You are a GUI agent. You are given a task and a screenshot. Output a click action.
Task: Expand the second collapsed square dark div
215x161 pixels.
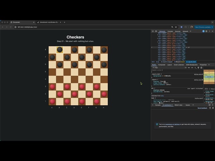[x=158, y=39]
